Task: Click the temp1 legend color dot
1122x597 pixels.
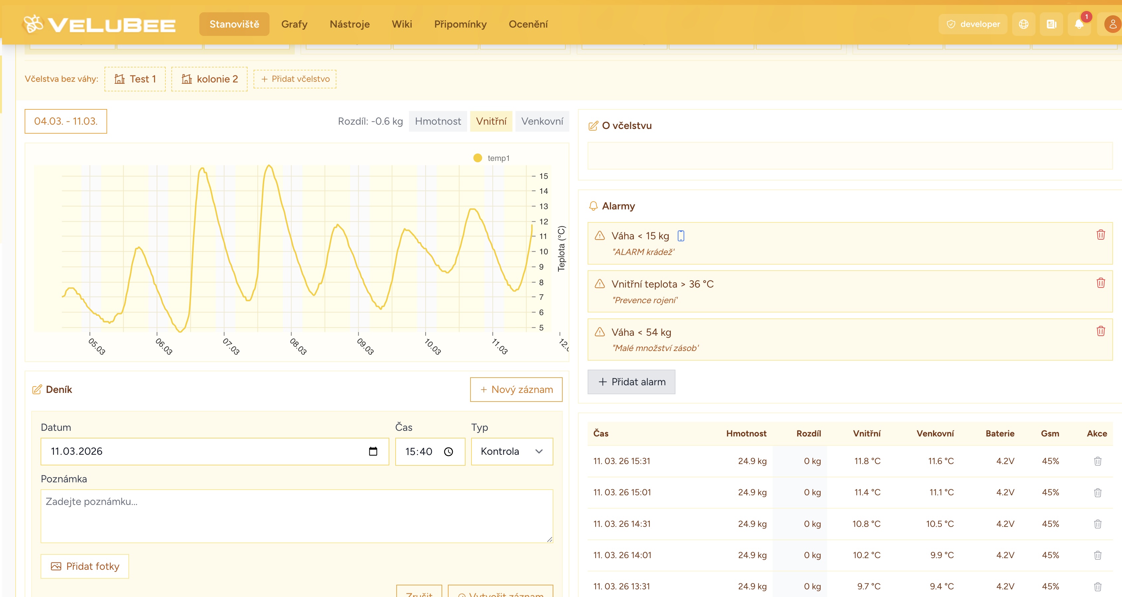Action: pyautogui.click(x=477, y=158)
